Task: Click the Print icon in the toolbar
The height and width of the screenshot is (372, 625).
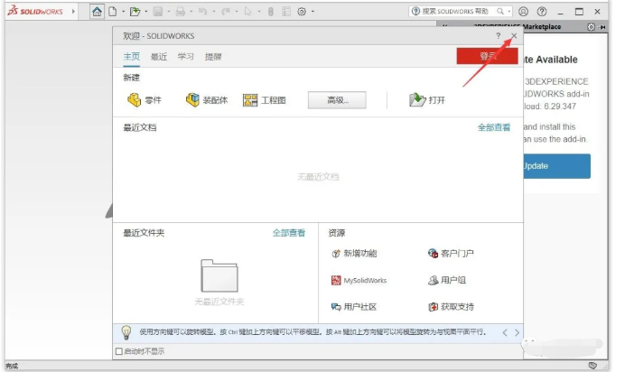Action: click(x=181, y=12)
